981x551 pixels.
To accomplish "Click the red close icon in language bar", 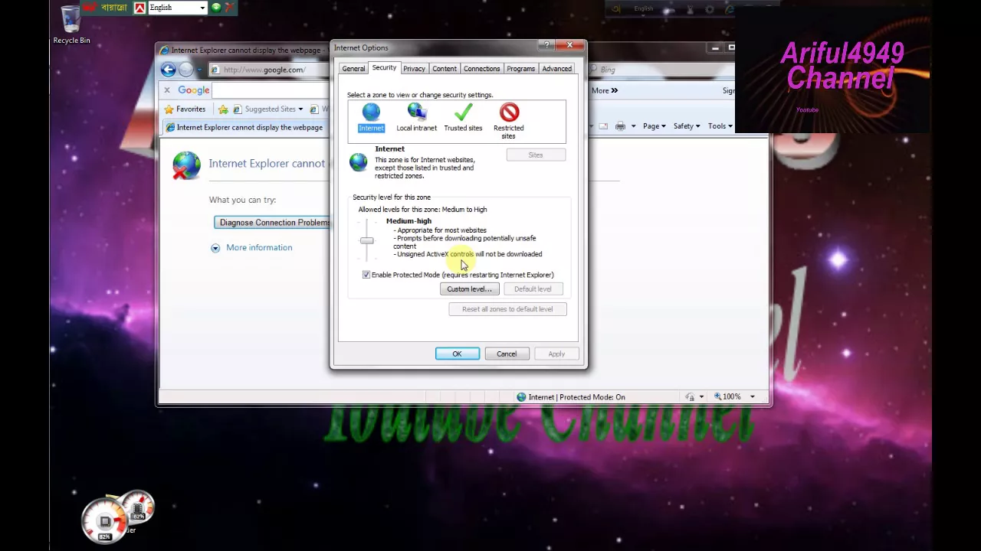I will pos(229,8).
